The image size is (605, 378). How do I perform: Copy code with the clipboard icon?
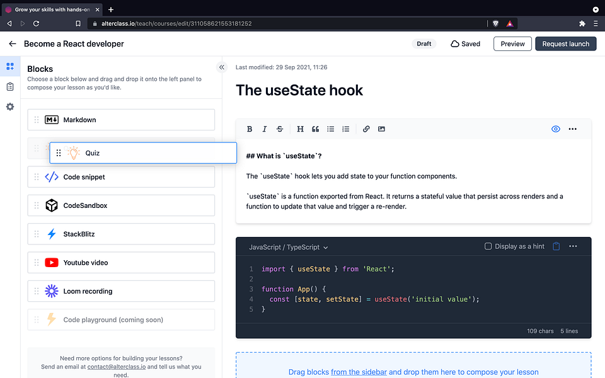click(x=556, y=246)
